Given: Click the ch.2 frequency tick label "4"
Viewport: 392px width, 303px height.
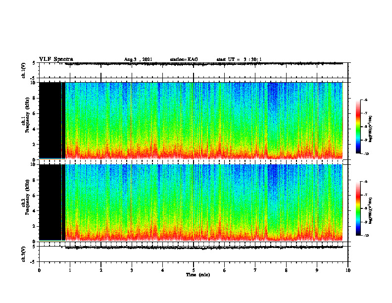Looking at the screenshot, I should point(34,211).
